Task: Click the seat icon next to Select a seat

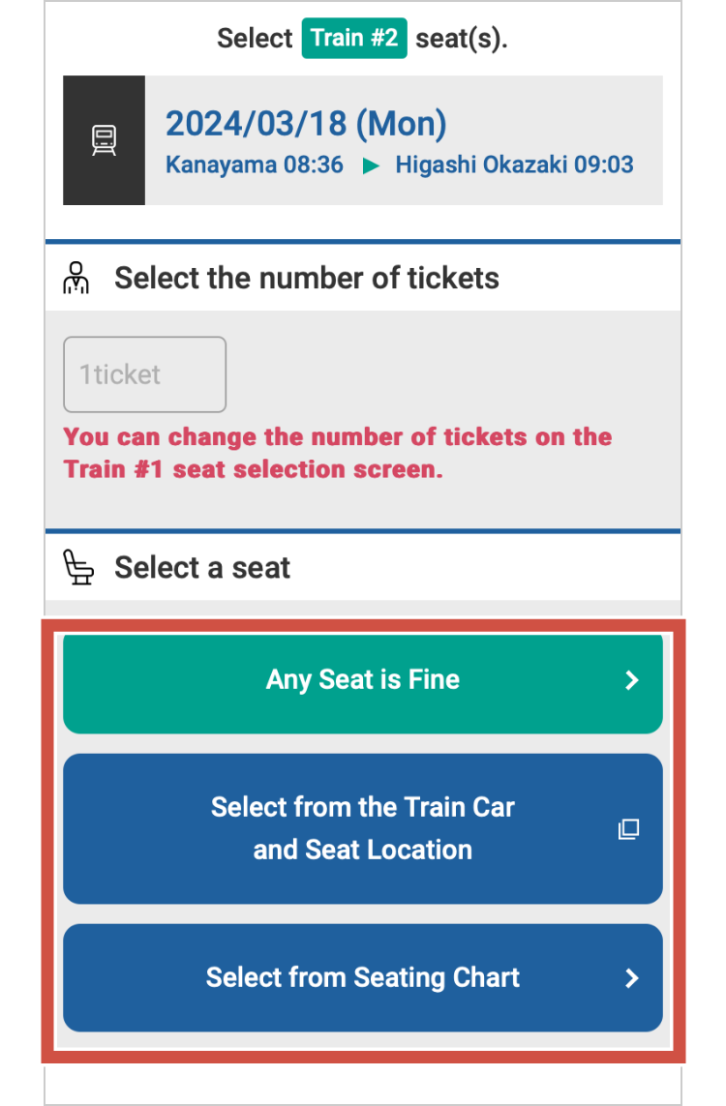Action: click(x=78, y=567)
